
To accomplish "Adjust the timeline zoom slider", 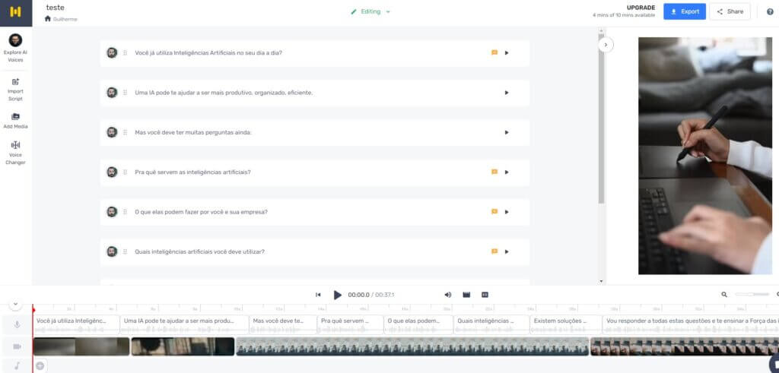I will 751,295.
